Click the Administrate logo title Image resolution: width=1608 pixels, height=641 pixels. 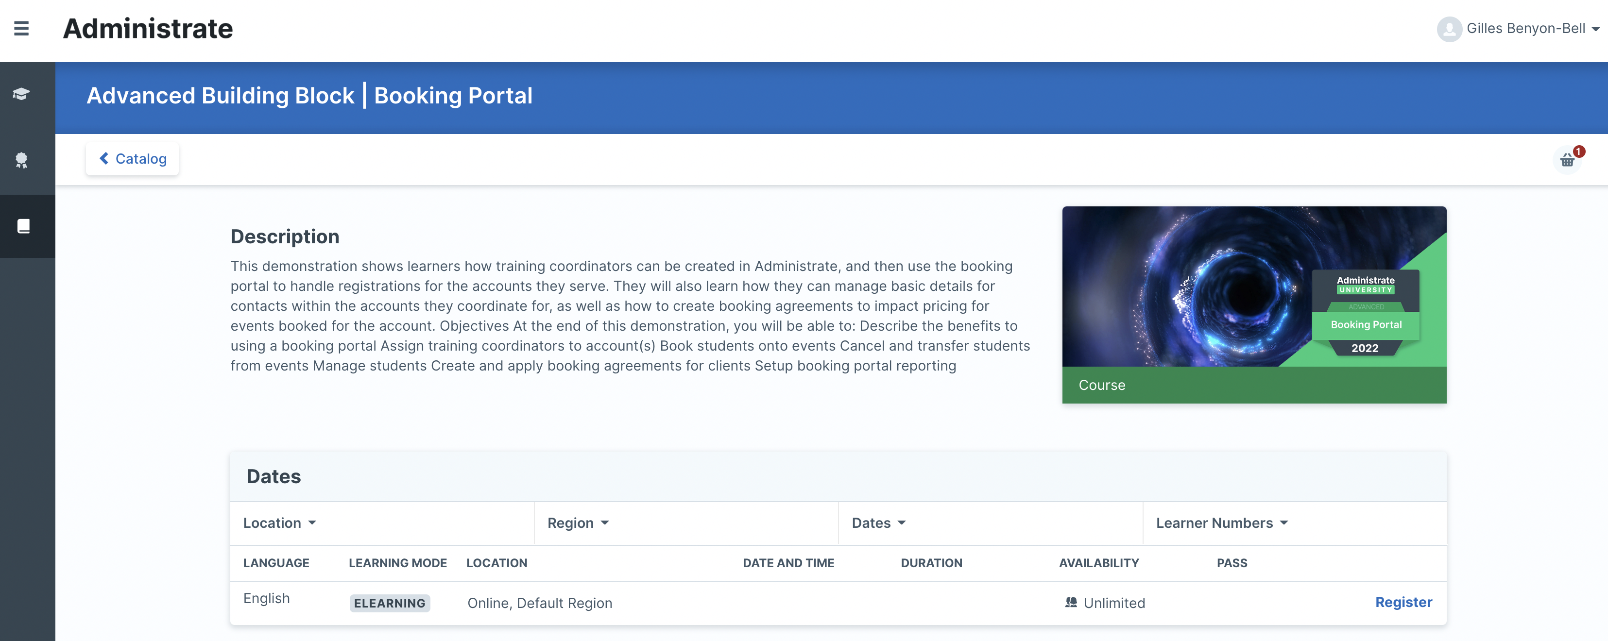click(x=148, y=29)
